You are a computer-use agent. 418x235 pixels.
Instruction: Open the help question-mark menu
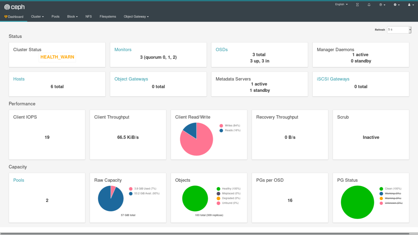click(x=382, y=5)
